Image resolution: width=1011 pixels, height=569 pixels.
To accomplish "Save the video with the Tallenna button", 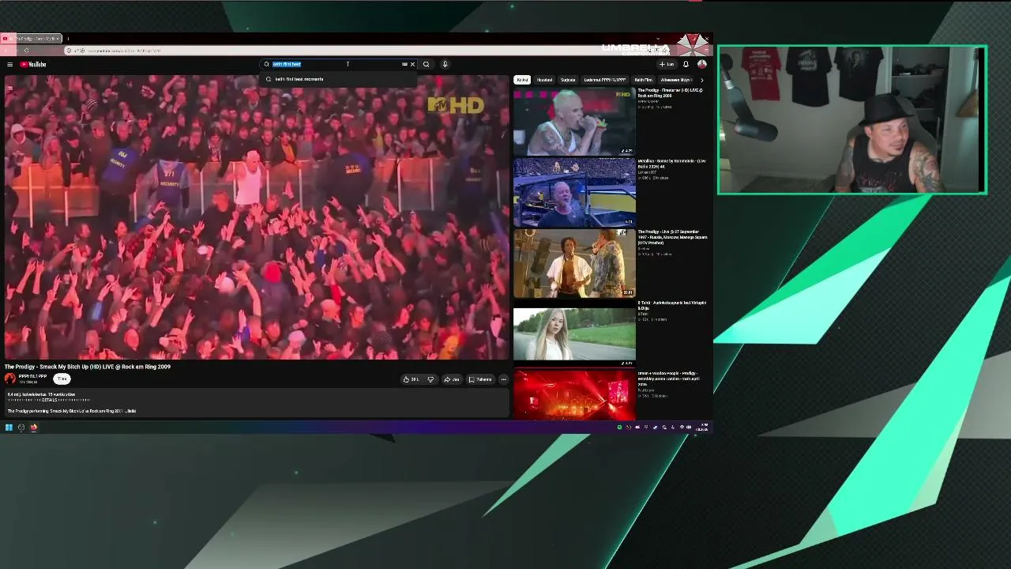I will point(480,379).
